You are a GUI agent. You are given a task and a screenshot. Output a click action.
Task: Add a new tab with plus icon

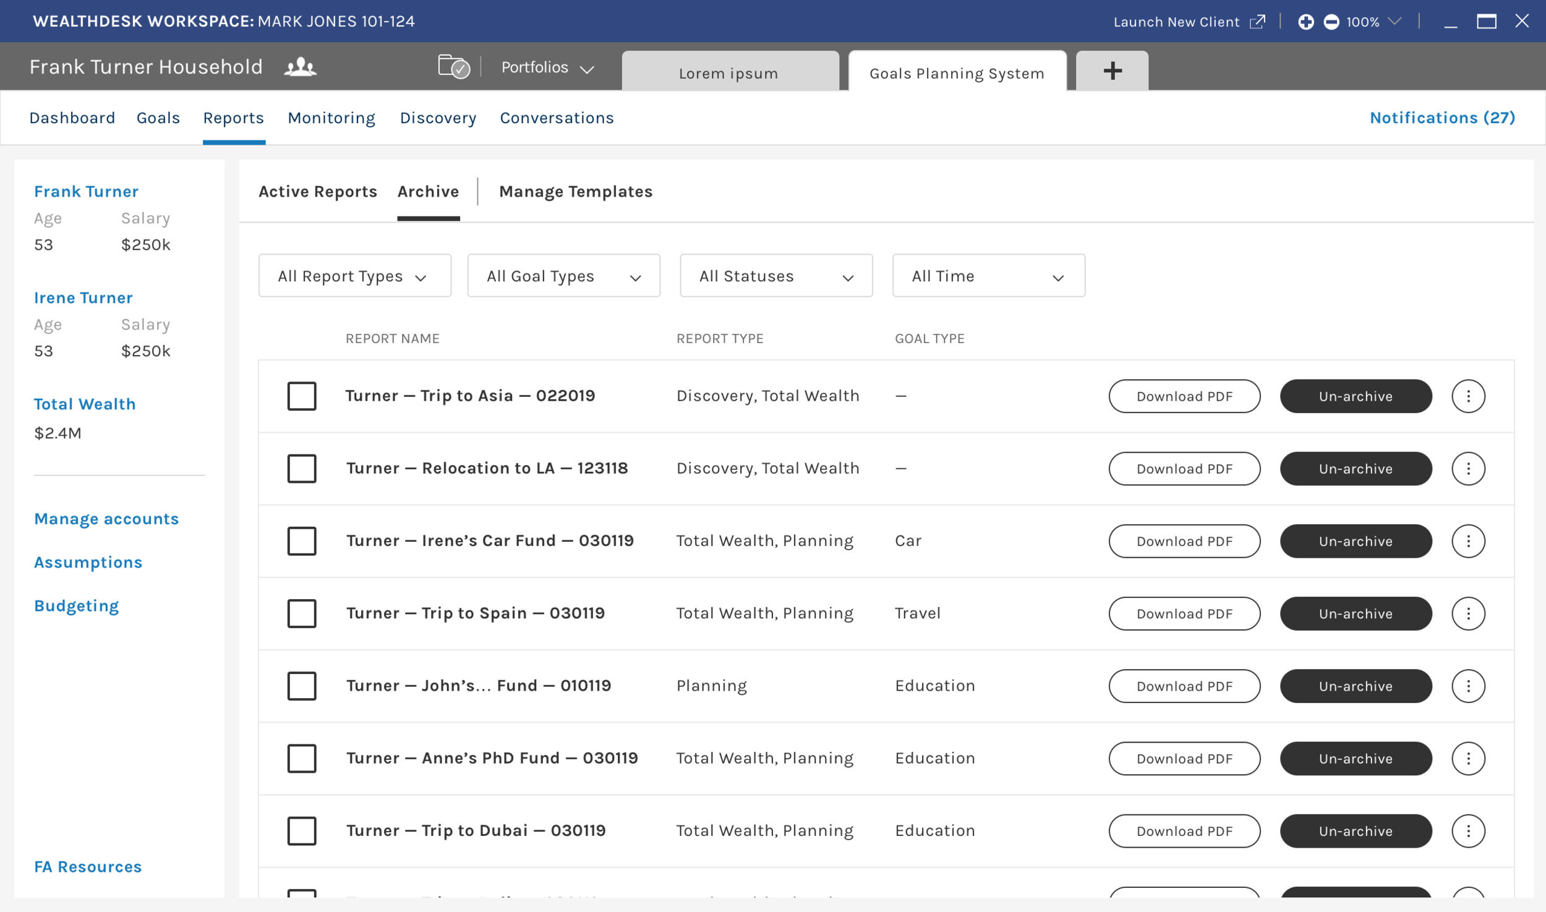click(1112, 71)
